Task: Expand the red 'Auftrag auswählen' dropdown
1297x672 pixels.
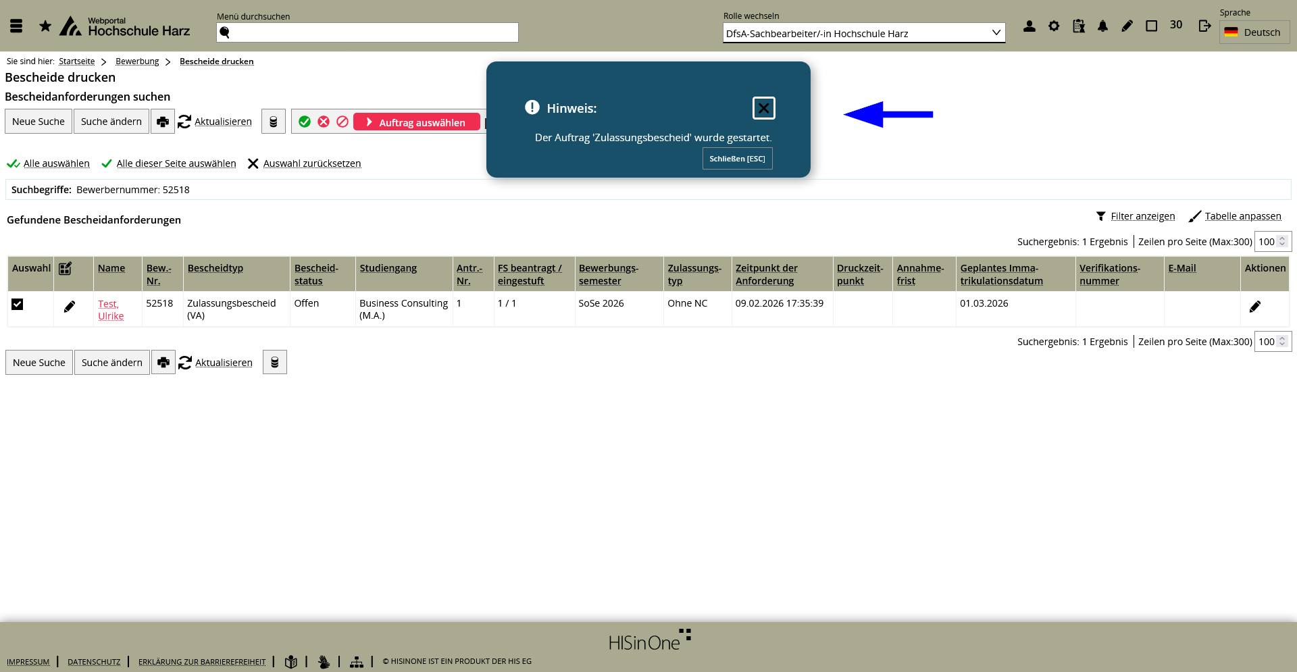Action: pyautogui.click(x=417, y=122)
